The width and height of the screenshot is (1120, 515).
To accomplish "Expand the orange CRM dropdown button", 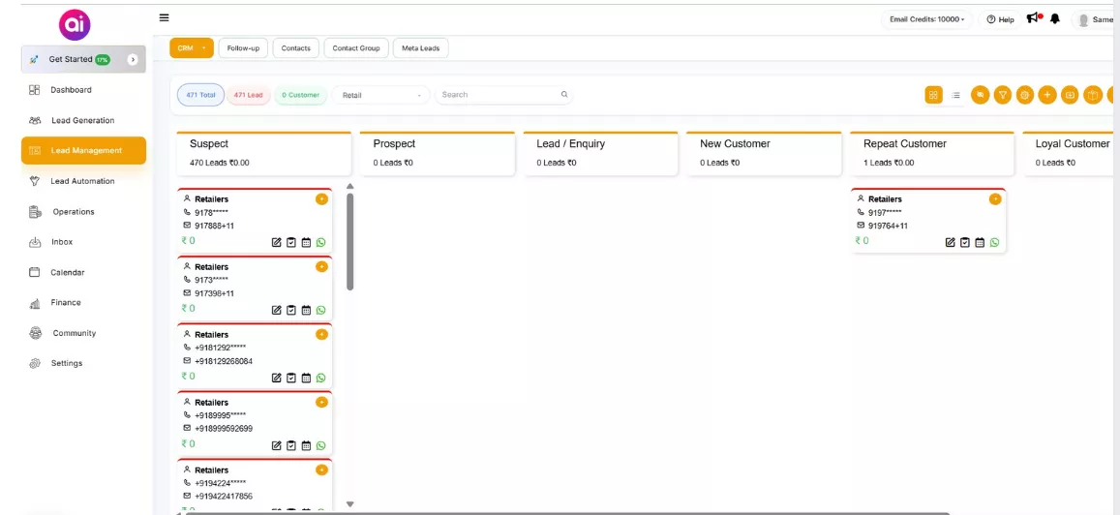I will point(191,47).
